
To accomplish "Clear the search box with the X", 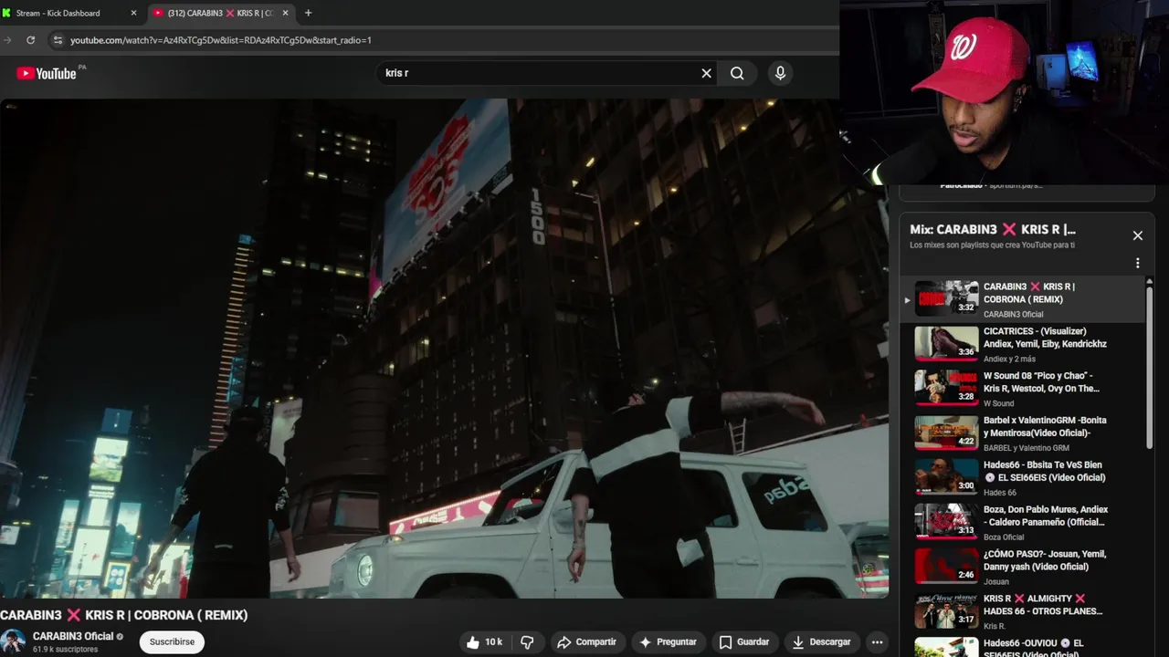I will coord(706,73).
